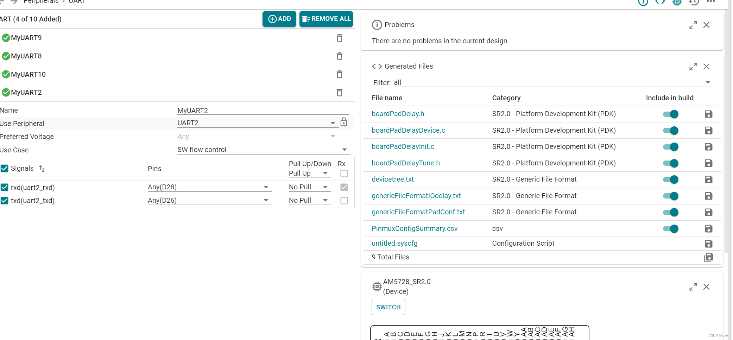
Task: Open the untitled.syscfg file link
Action: (x=394, y=243)
